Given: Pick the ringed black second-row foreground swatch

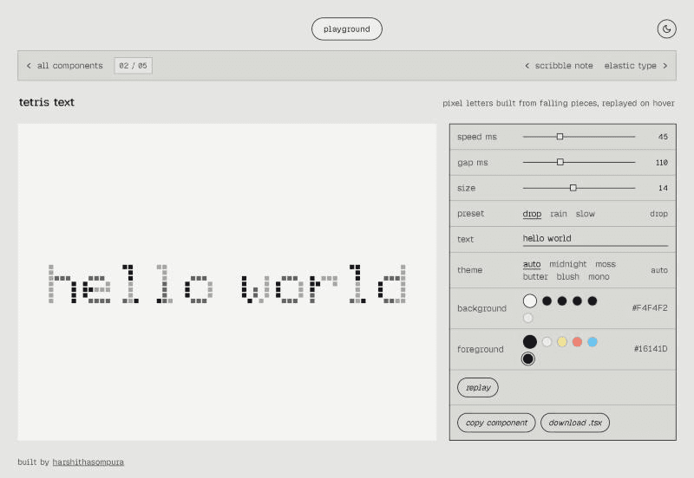Looking at the screenshot, I should pyautogui.click(x=528, y=358).
